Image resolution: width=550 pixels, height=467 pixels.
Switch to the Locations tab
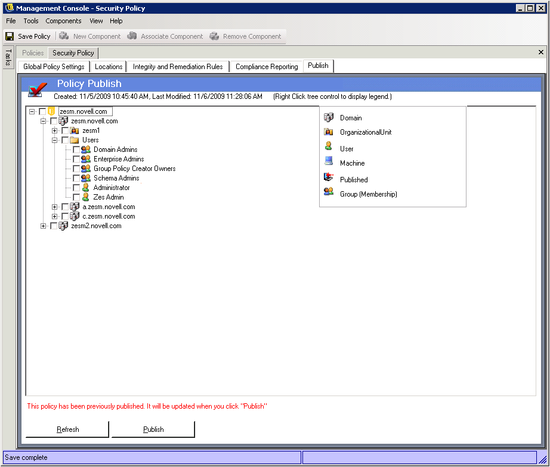(109, 67)
